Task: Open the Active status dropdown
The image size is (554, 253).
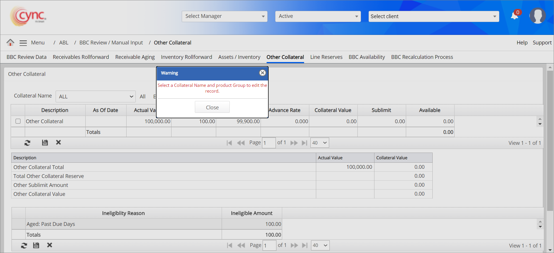Action: 318,16
